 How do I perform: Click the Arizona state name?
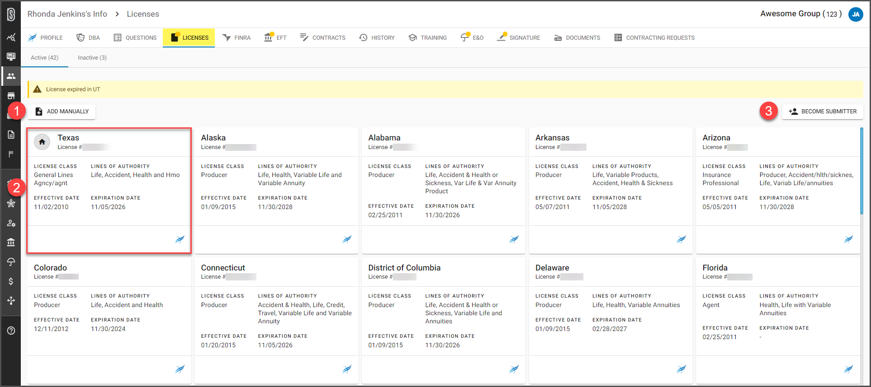tap(716, 138)
